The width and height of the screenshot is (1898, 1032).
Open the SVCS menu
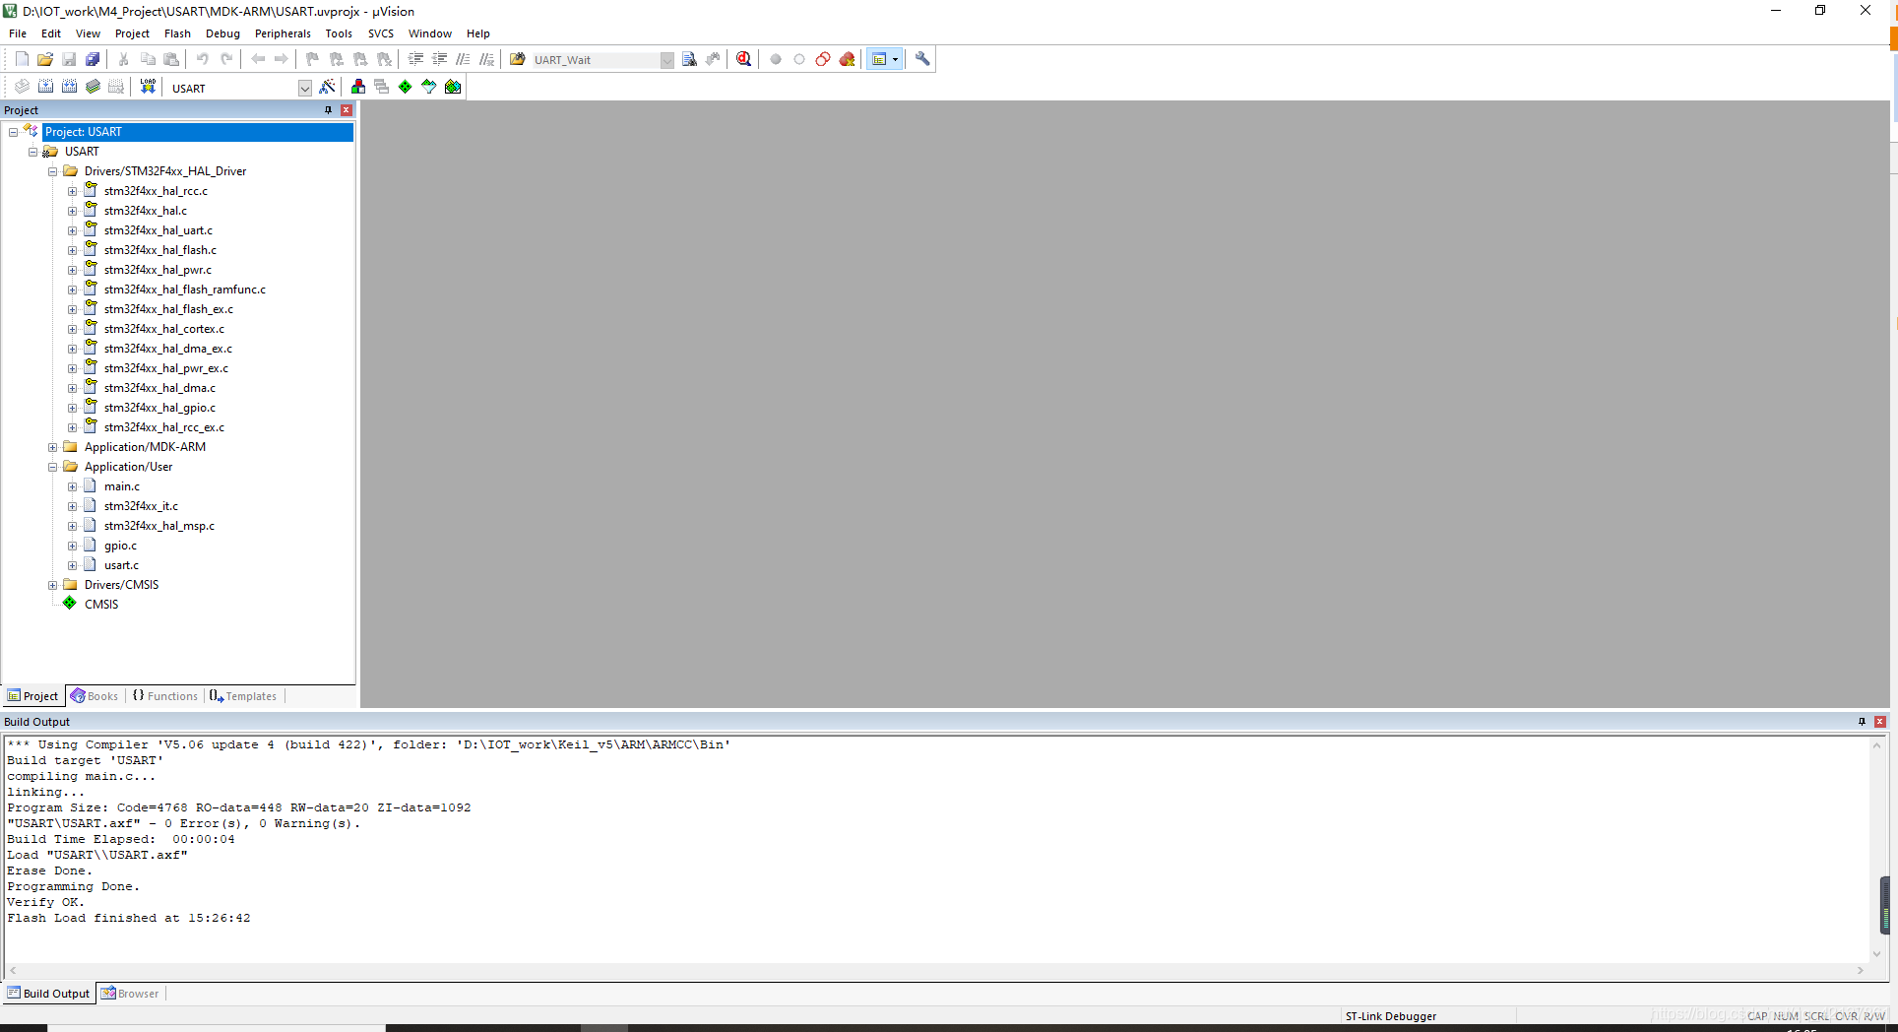pyautogui.click(x=381, y=33)
